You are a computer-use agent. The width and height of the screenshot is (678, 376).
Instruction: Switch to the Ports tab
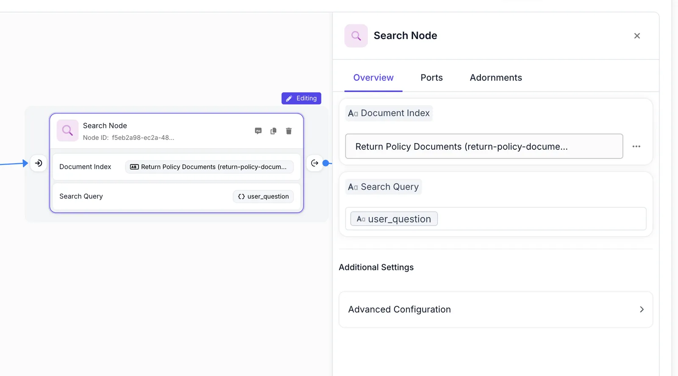431,78
